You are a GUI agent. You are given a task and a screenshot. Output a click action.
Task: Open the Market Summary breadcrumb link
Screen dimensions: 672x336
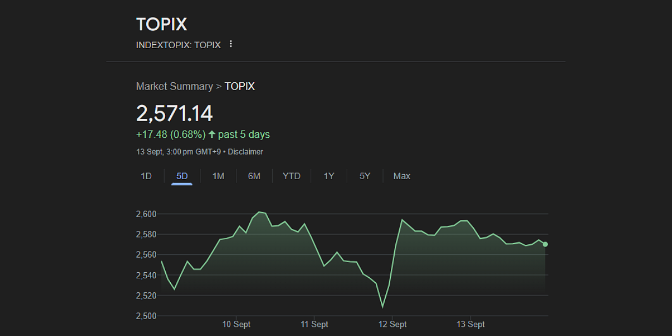coord(174,86)
